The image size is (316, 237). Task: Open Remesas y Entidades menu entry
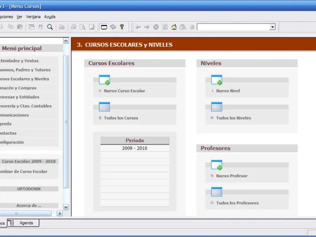click(x=19, y=97)
